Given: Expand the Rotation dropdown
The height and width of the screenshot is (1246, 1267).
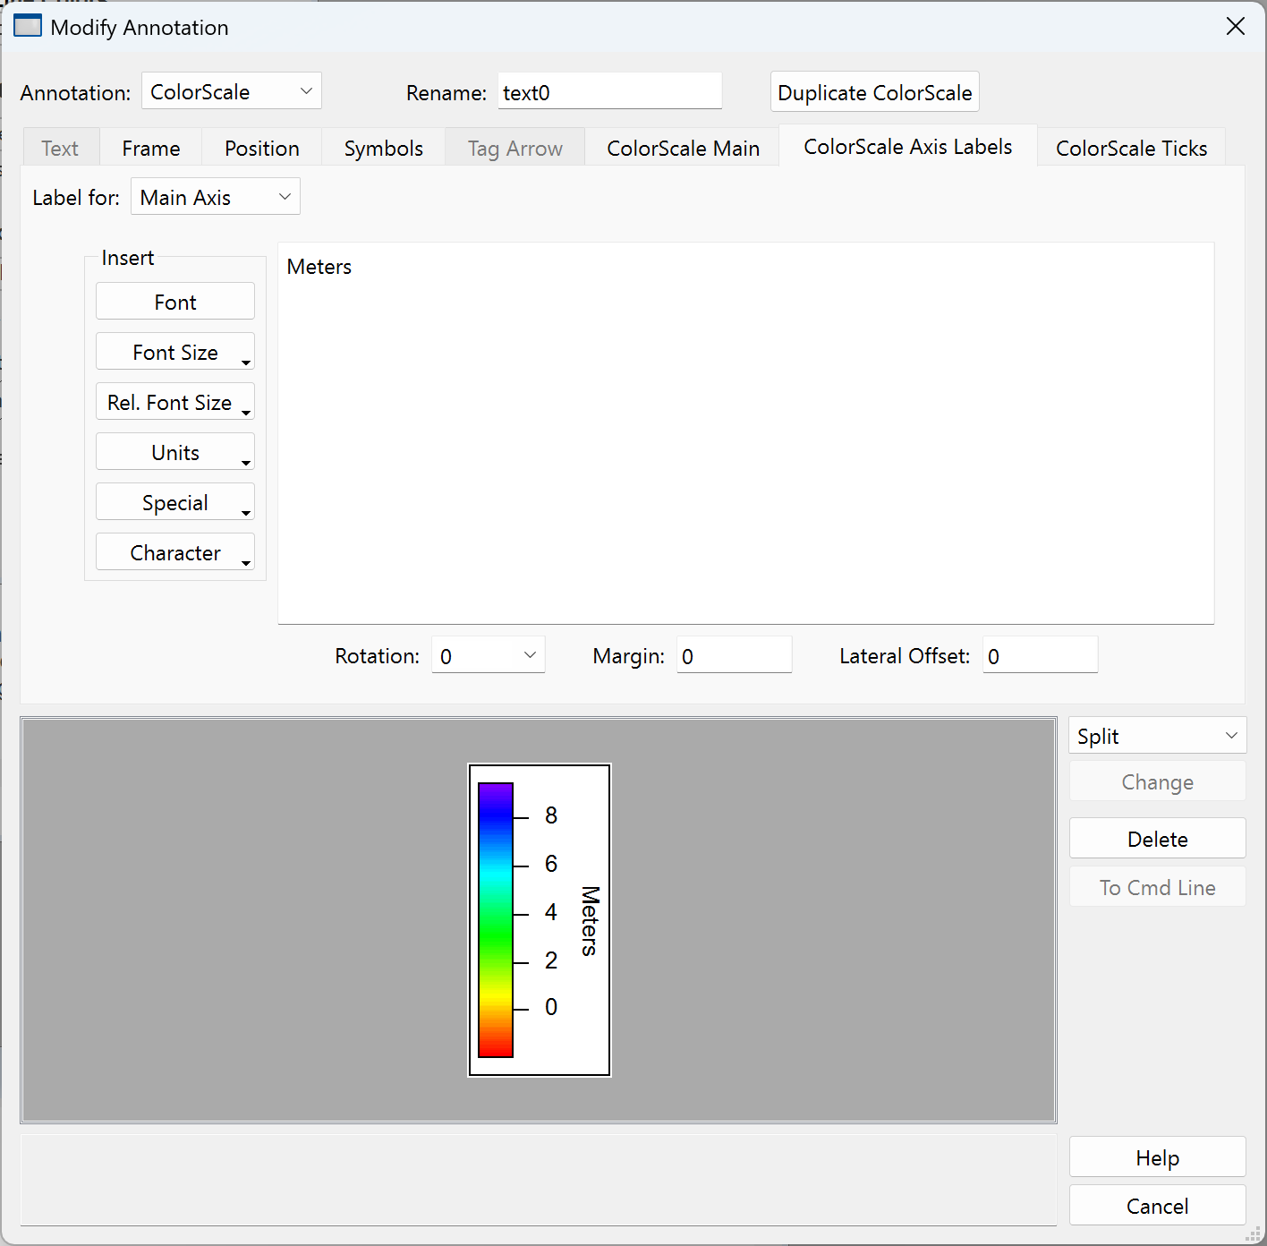Looking at the screenshot, I should coord(489,656).
